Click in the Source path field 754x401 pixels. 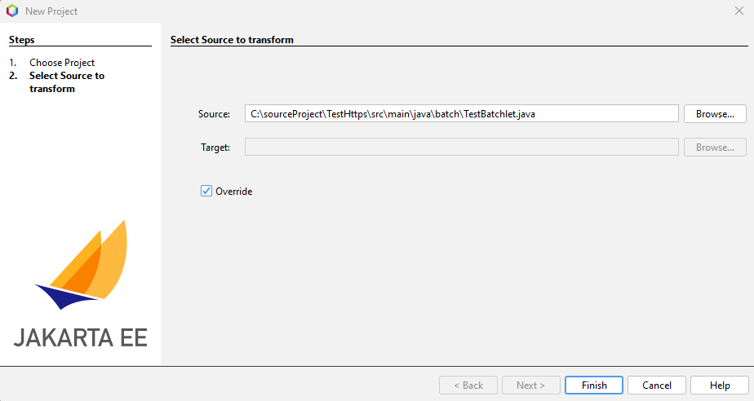click(x=461, y=114)
